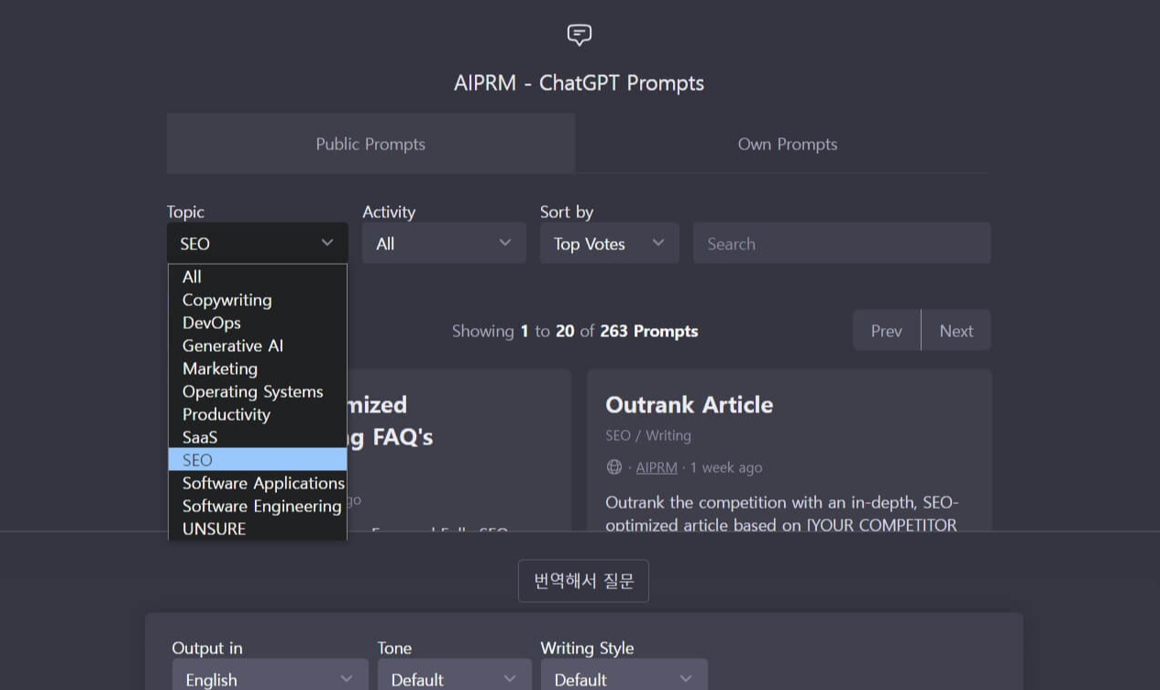
Task: Follow the AIPRM author link
Action: (x=657, y=467)
